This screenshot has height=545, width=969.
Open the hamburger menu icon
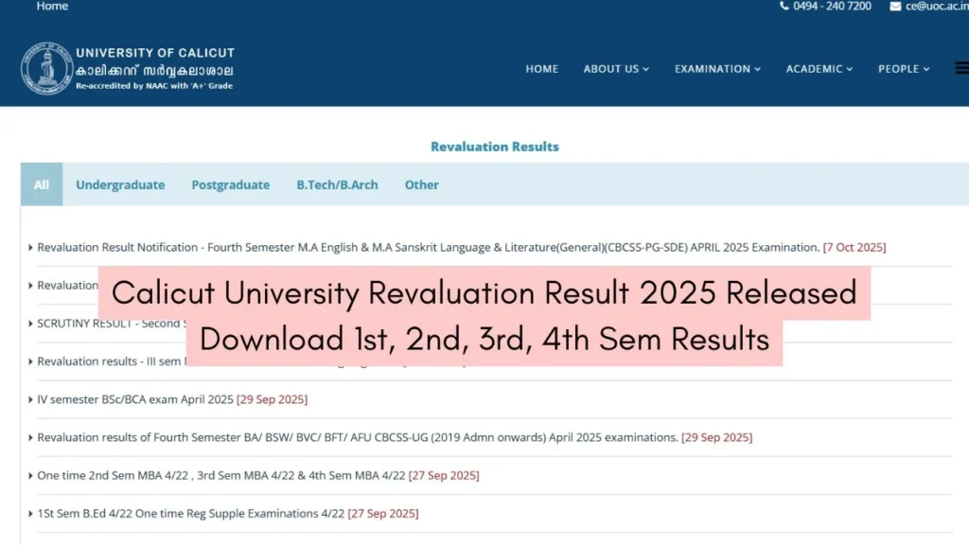pyautogui.click(x=961, y=68)
